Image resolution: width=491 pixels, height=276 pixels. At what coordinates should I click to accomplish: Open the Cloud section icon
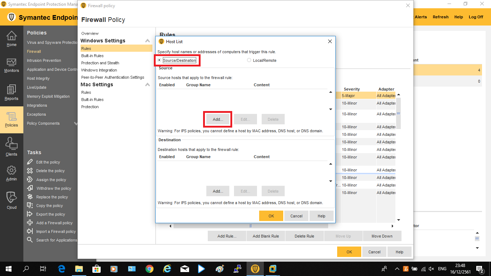pyautogui.click(x=12, y=198)
